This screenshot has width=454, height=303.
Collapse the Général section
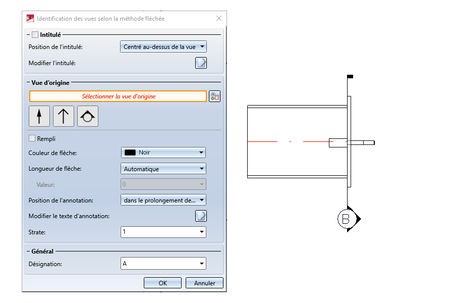click(x=27, y=251)
